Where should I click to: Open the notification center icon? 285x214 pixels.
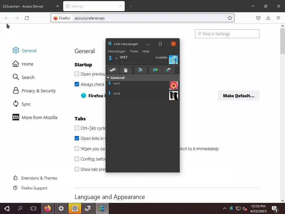click(x=275, y=209)
